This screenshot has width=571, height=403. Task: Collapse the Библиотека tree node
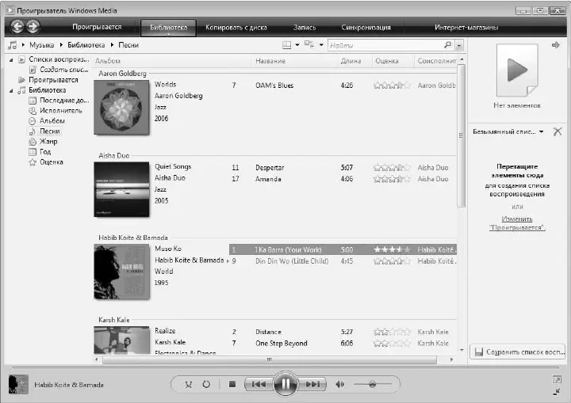pyautogui.click(x=11, y=90)
